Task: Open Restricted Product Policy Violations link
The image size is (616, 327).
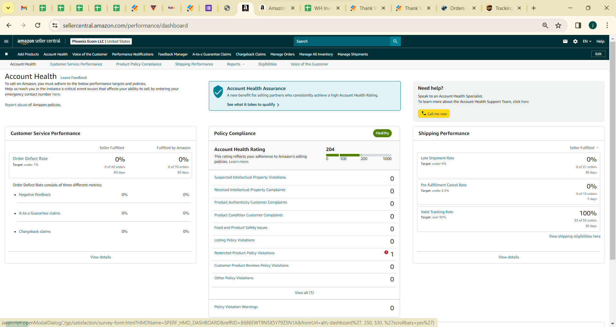Action: [x=244, y=253]
